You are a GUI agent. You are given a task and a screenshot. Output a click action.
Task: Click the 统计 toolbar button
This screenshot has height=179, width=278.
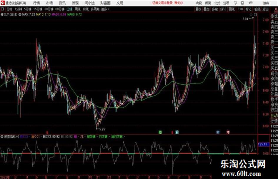point(223,9)
